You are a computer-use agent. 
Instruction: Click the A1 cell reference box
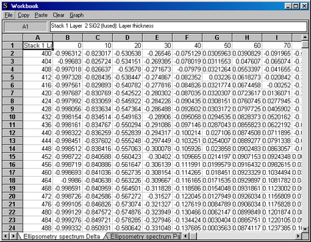point(25,27)
